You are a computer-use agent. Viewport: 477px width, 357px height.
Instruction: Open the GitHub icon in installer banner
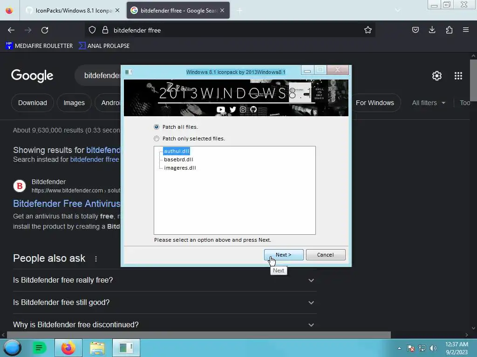tap(253, 109)
